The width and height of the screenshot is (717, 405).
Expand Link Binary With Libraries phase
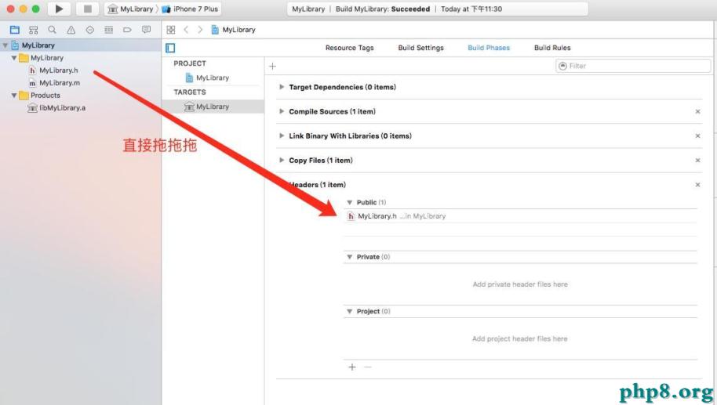tap(282, 136)
